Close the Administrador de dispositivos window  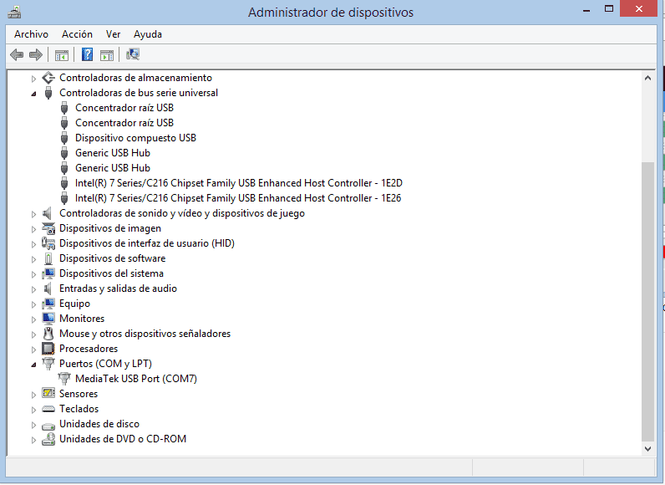point(639,9)
